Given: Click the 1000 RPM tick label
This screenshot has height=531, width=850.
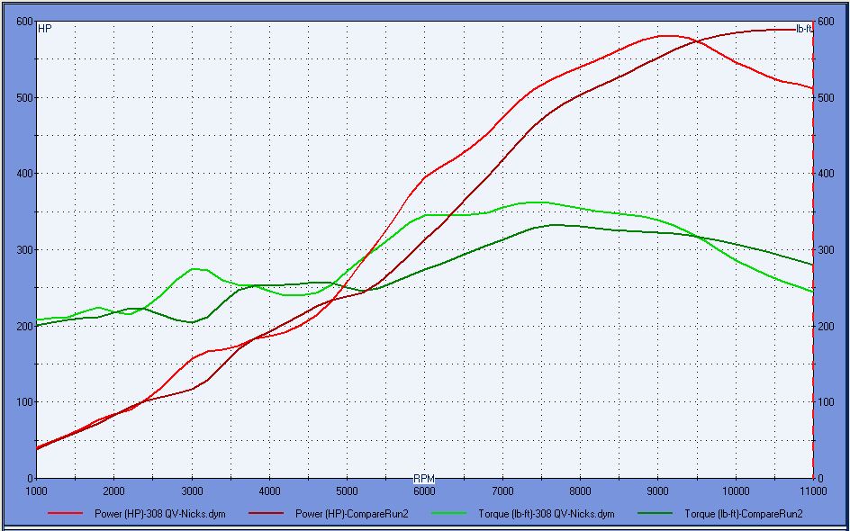Looking at the screenshot, I should tap(37, 490).
